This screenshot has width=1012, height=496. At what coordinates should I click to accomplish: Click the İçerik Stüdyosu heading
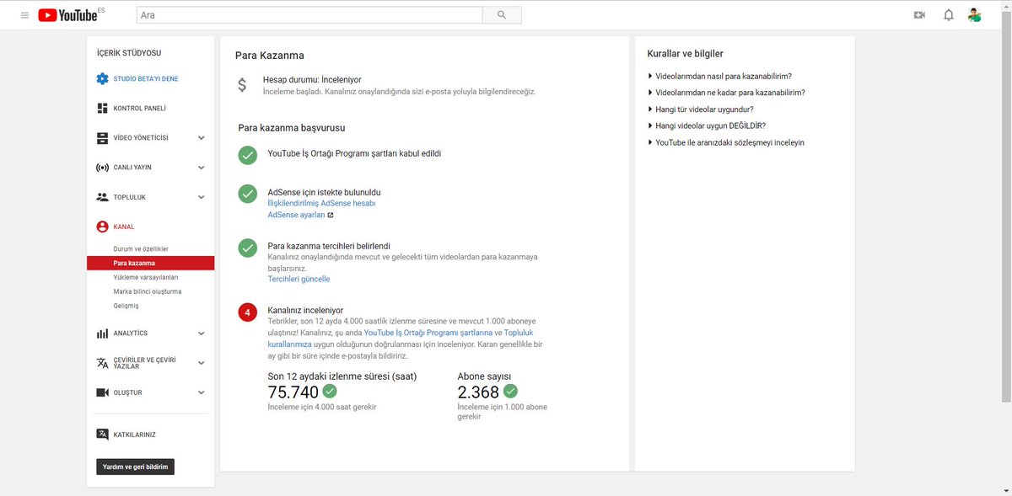pos(129,53)
